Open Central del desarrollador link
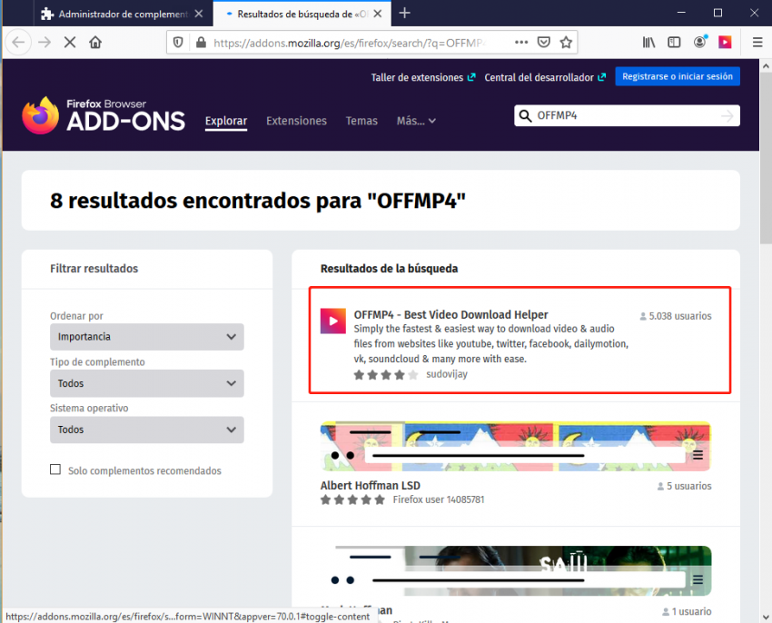 click(x=545, y=77)
